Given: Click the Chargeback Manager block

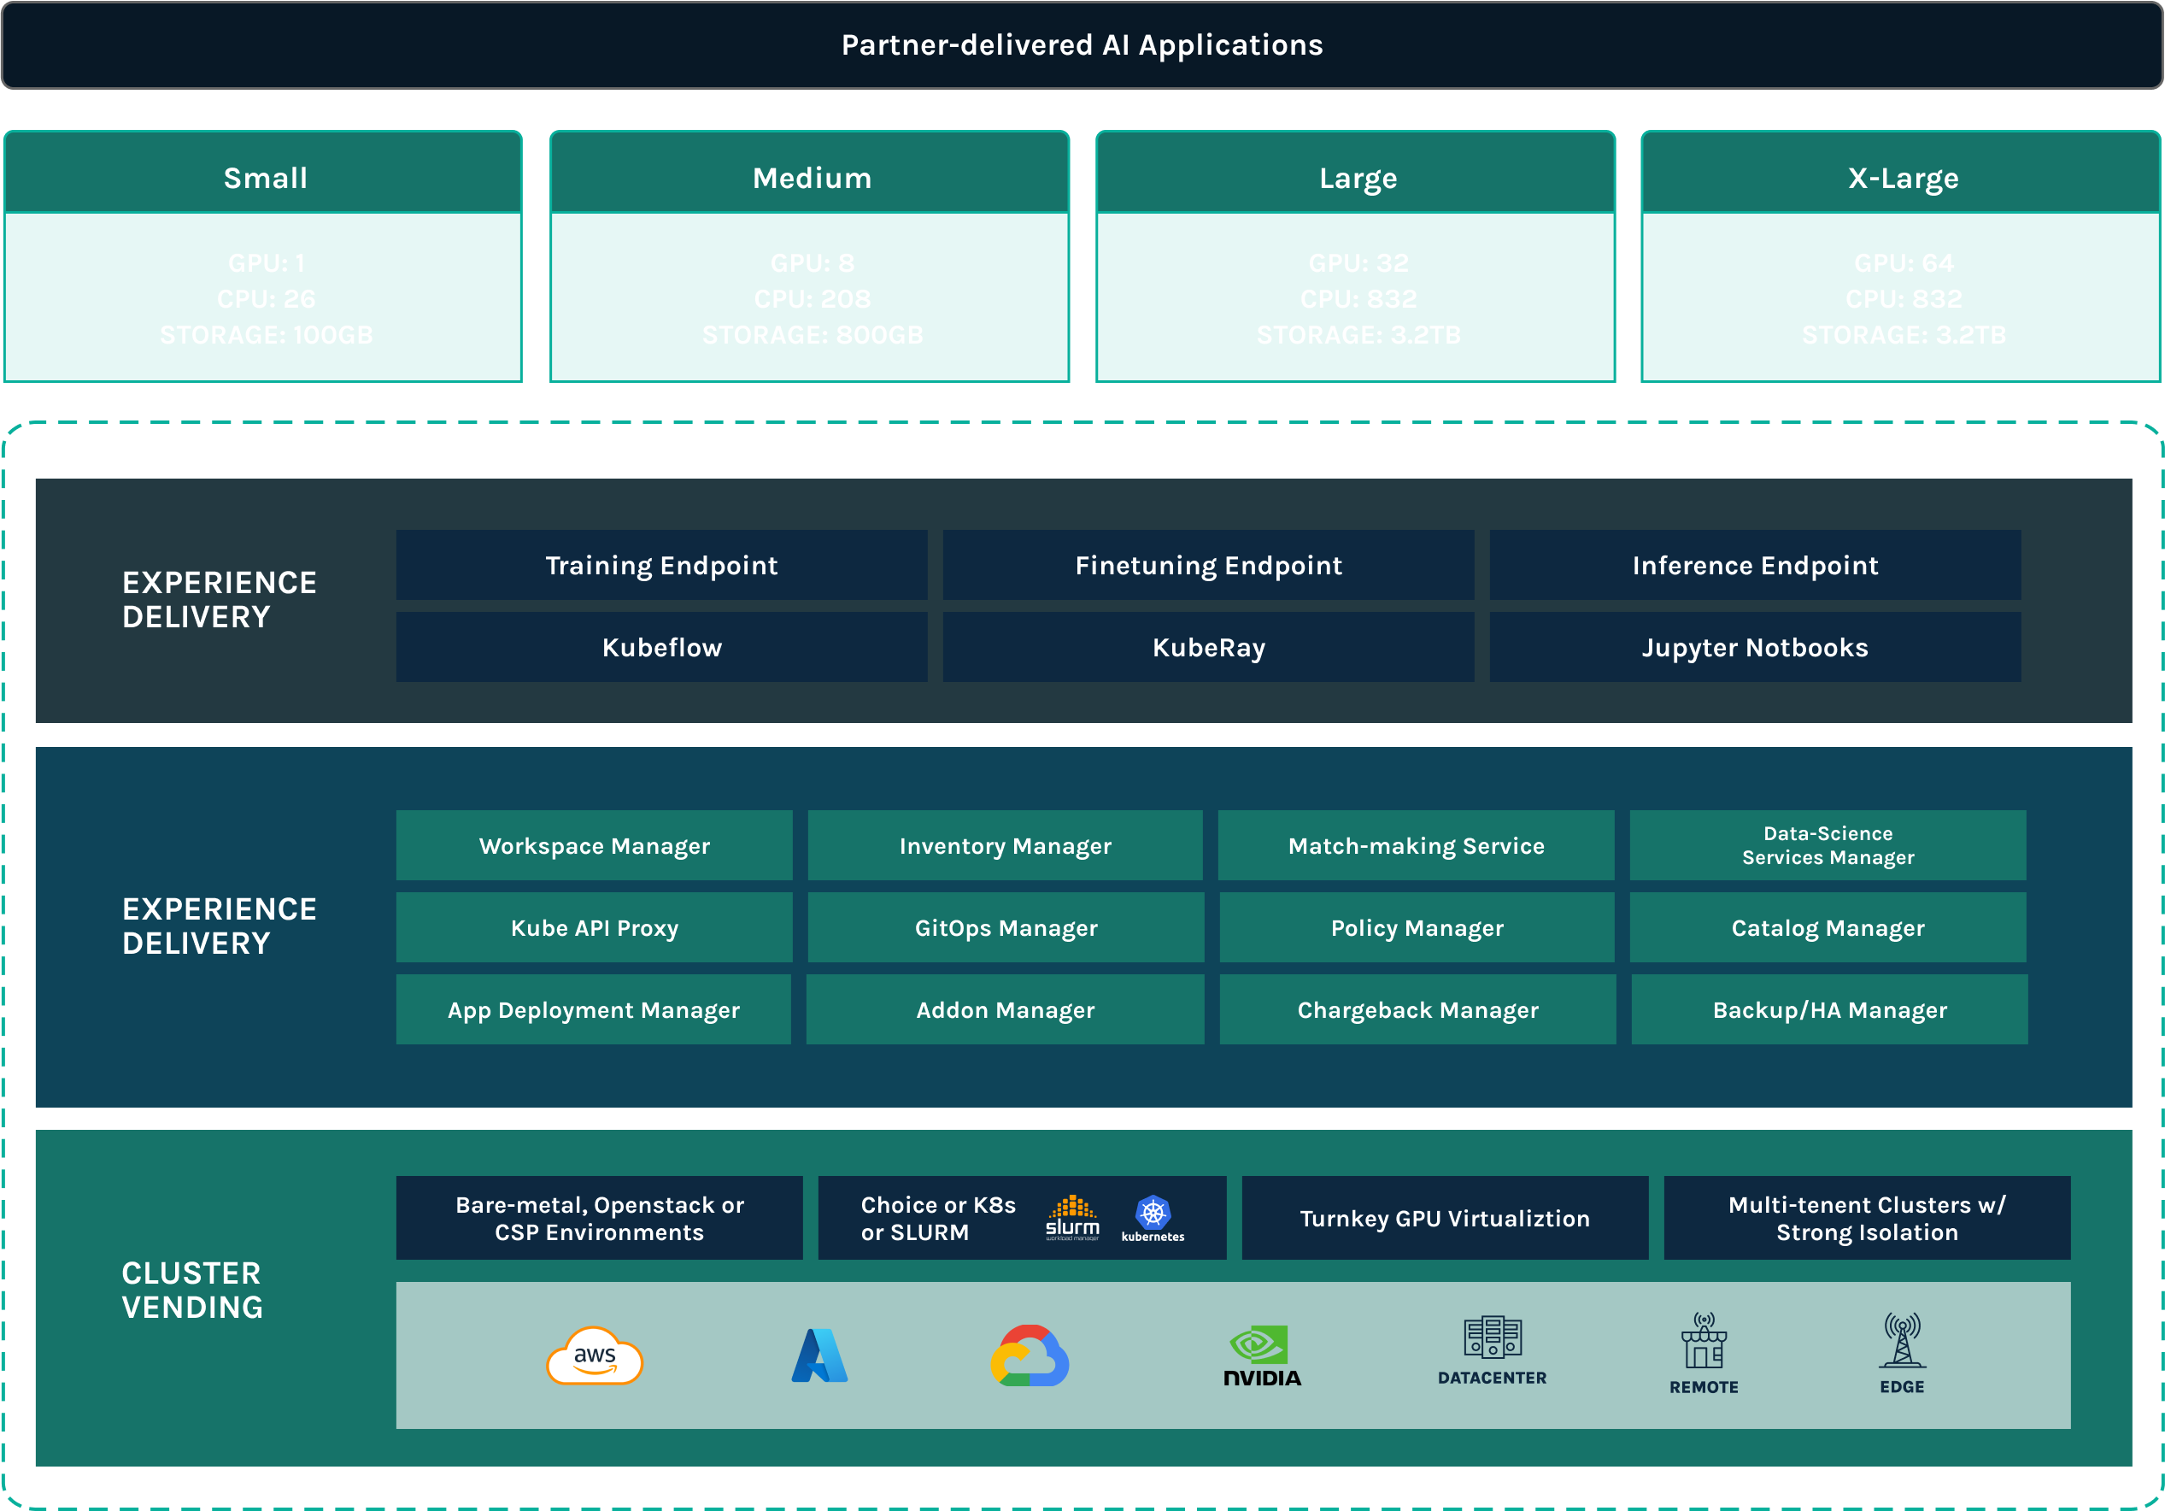Looking at the screenshot, I should tap(1417, 1009).
